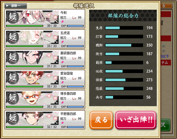Screen dimensions: 177x139
Task: Click the green button behind the dialog
Action: click(165, 125)
